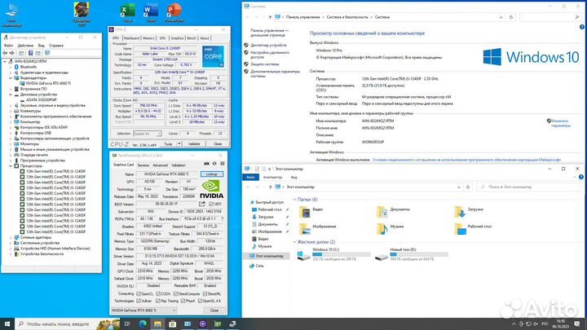This screenshot has width=587, height=330.
Task: Open notification center in system tray
Action: 578,323
